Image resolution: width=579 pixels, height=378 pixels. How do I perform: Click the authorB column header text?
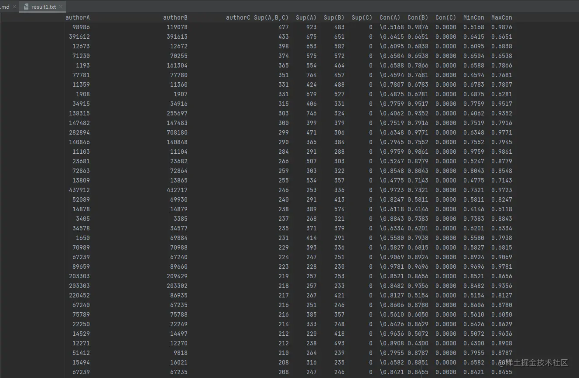click(175, 17)
